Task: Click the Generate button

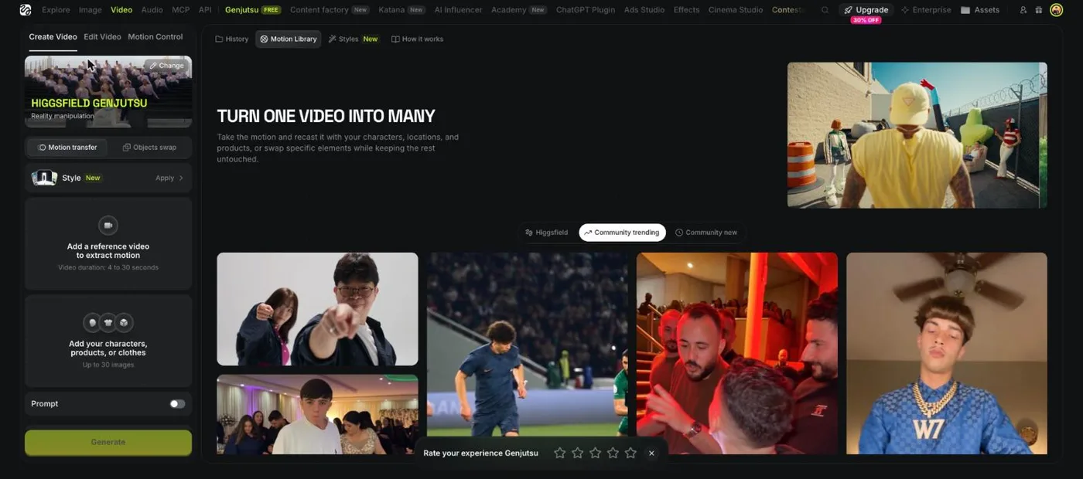Action: point(108,443)
